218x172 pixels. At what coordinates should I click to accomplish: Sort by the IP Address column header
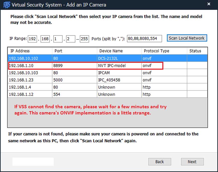(x=30, y=51)
